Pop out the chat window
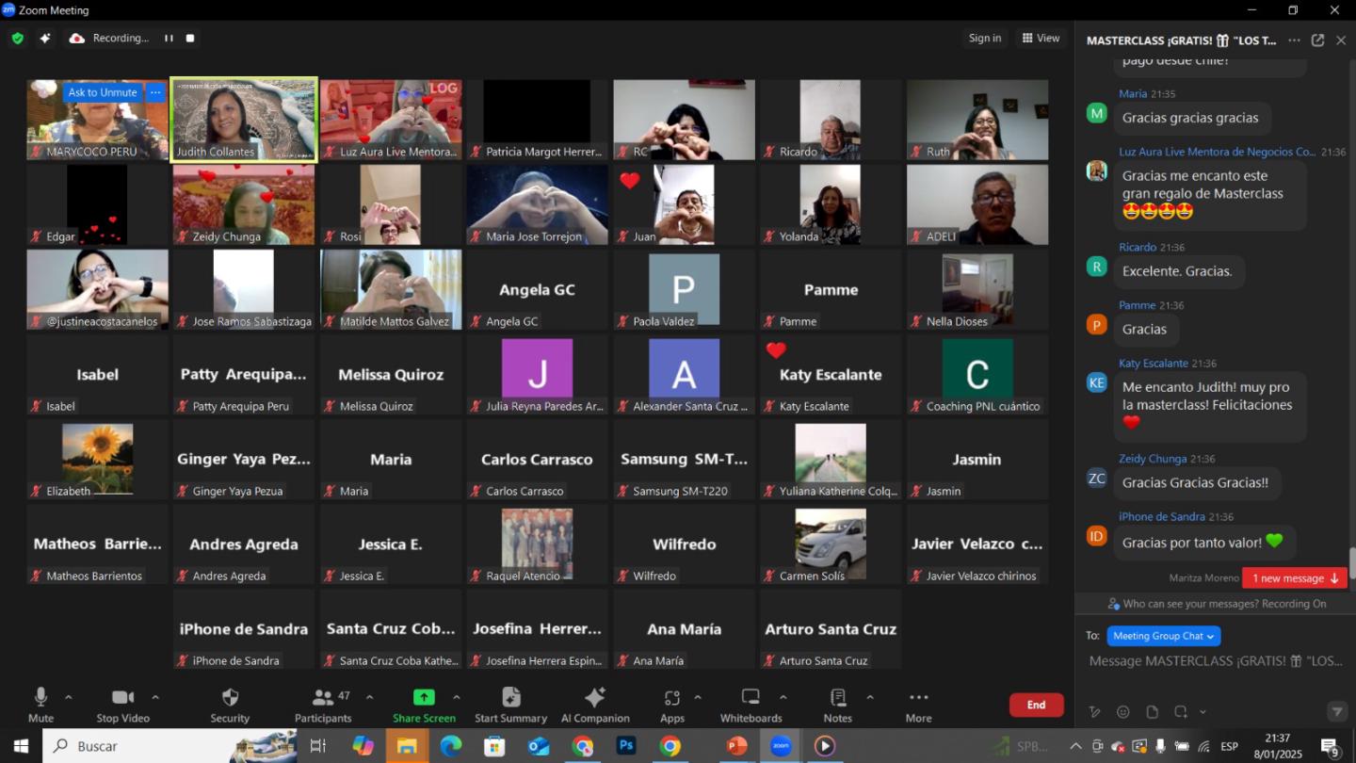 point(1317,41)
